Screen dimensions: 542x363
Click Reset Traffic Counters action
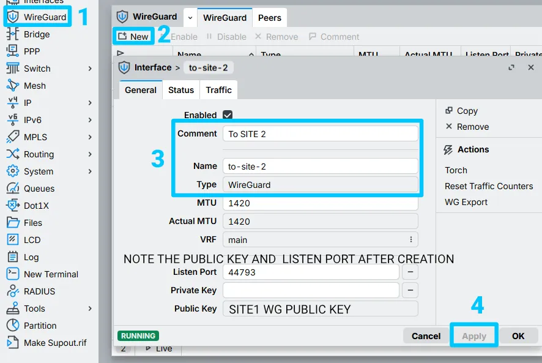coord(489,186)
